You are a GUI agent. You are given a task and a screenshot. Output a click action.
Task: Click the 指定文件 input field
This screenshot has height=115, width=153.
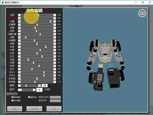point(55,101)
